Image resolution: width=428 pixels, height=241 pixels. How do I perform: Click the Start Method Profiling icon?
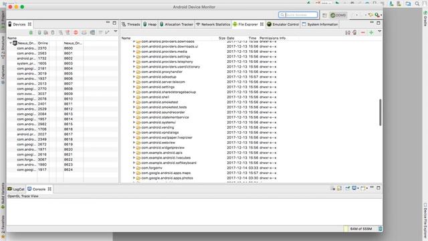point(68,33)
